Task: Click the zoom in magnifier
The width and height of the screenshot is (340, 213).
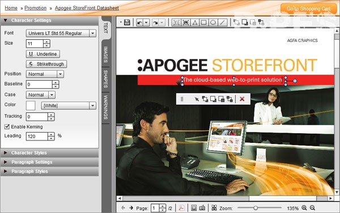Action: (x=304, y=208)
